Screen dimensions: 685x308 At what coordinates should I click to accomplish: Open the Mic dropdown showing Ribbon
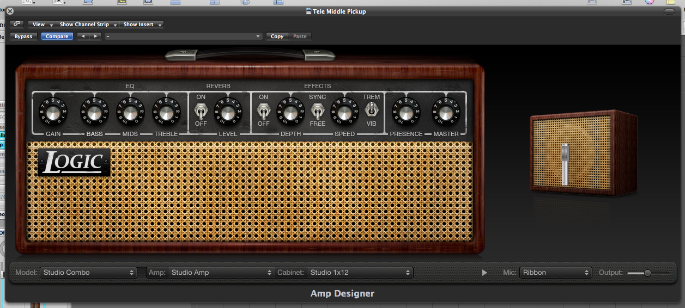[555, 273]
